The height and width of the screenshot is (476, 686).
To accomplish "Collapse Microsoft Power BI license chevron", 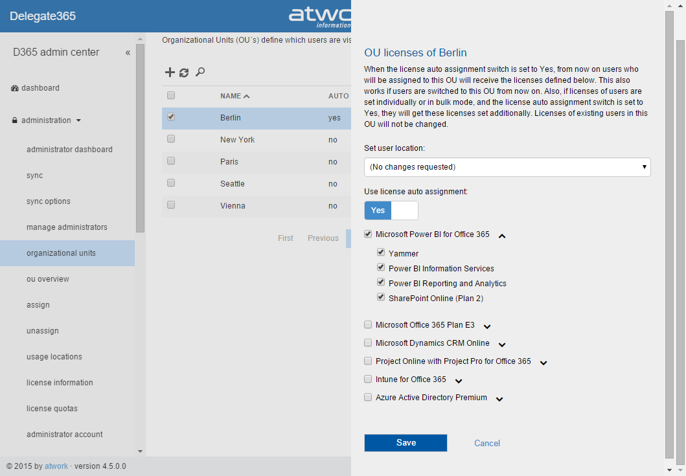I will coord(502,236).
